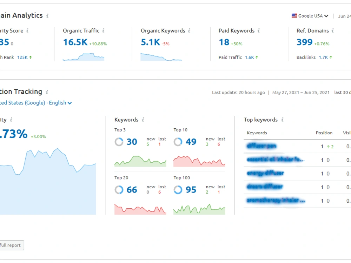This screenshot has height=263, width=351.
Task: Click the info icon next to Top keywords
Action: (x=282, y=120)
